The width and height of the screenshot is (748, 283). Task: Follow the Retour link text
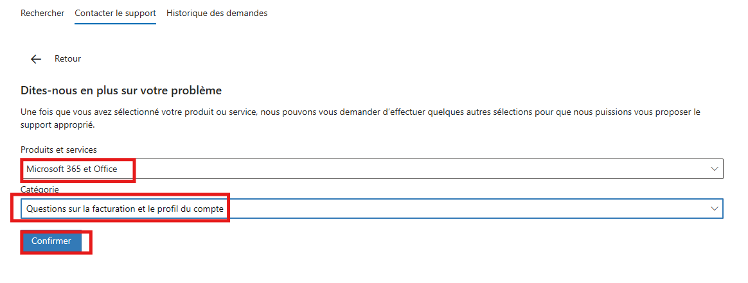(67, 59)
